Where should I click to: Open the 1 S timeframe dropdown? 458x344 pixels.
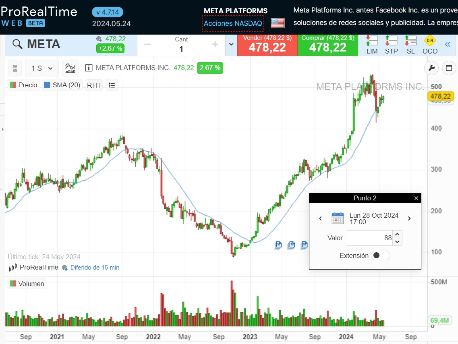click(42, 68)
